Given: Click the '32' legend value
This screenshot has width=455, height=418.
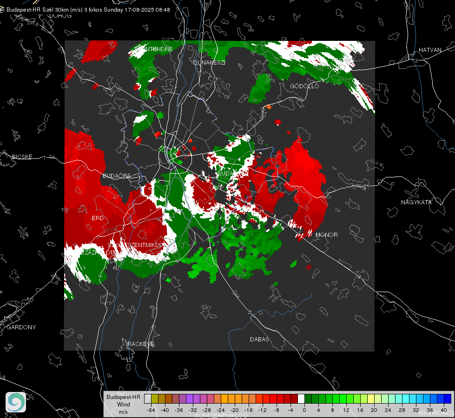Looking at the screenshot, I should 416,410.
